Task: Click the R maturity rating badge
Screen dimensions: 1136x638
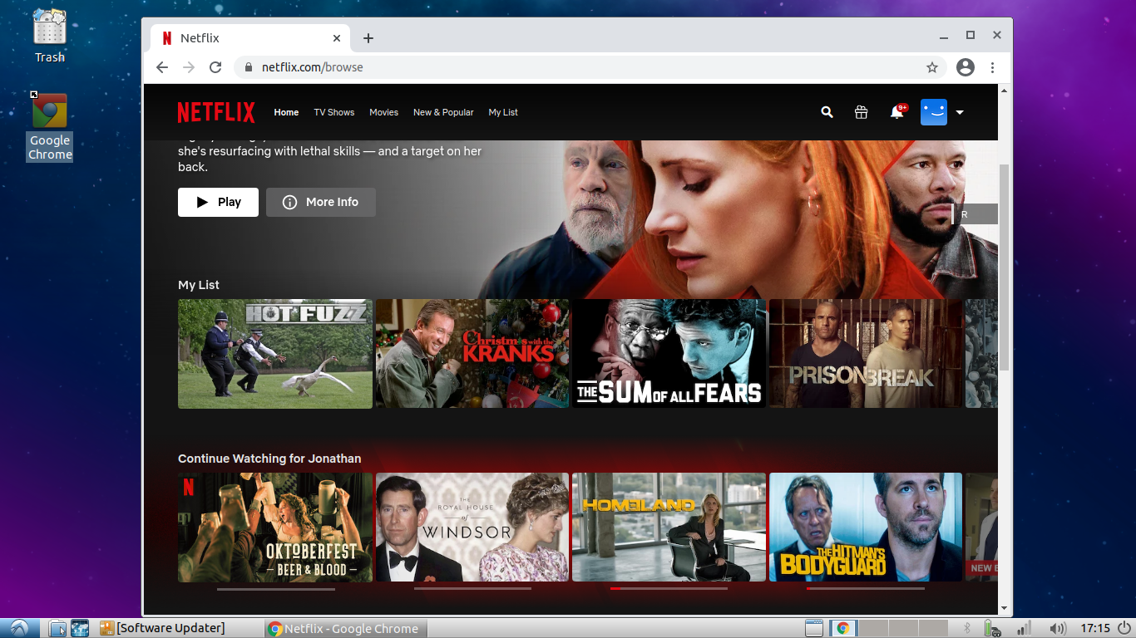Action: (975, 214)
